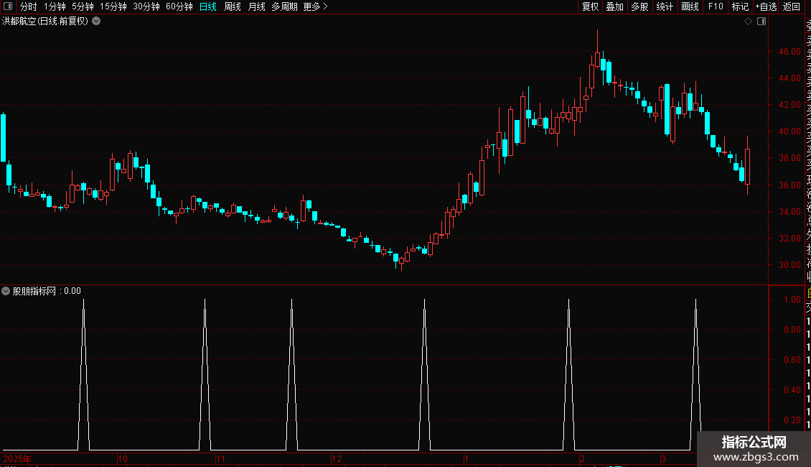Select the 1分钟 period tab

pos(55,6)
